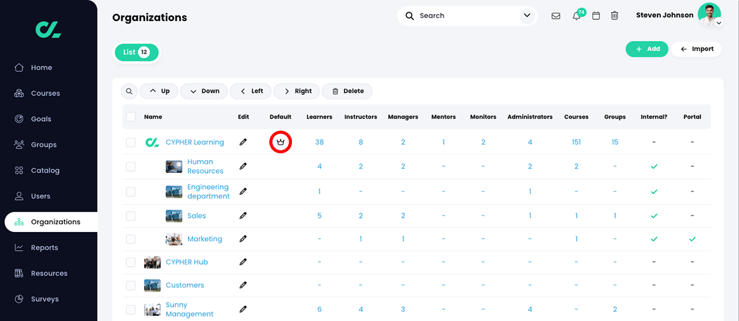Image resolution: width=739 pixels, height=321 pixels.
Task: Click the CYPHER Hub thumbnail image
Action: click(152, 262)
